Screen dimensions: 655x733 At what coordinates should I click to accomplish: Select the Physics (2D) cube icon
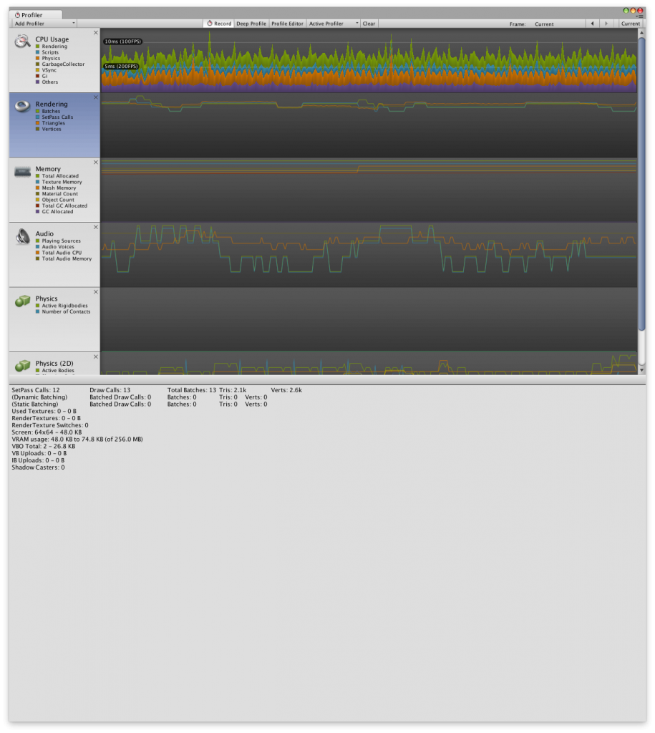point(22,366)
